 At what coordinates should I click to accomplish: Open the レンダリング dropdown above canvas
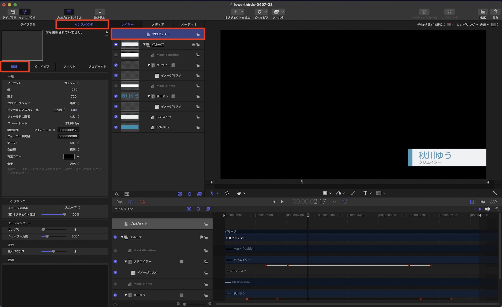[x=467, y=25]
